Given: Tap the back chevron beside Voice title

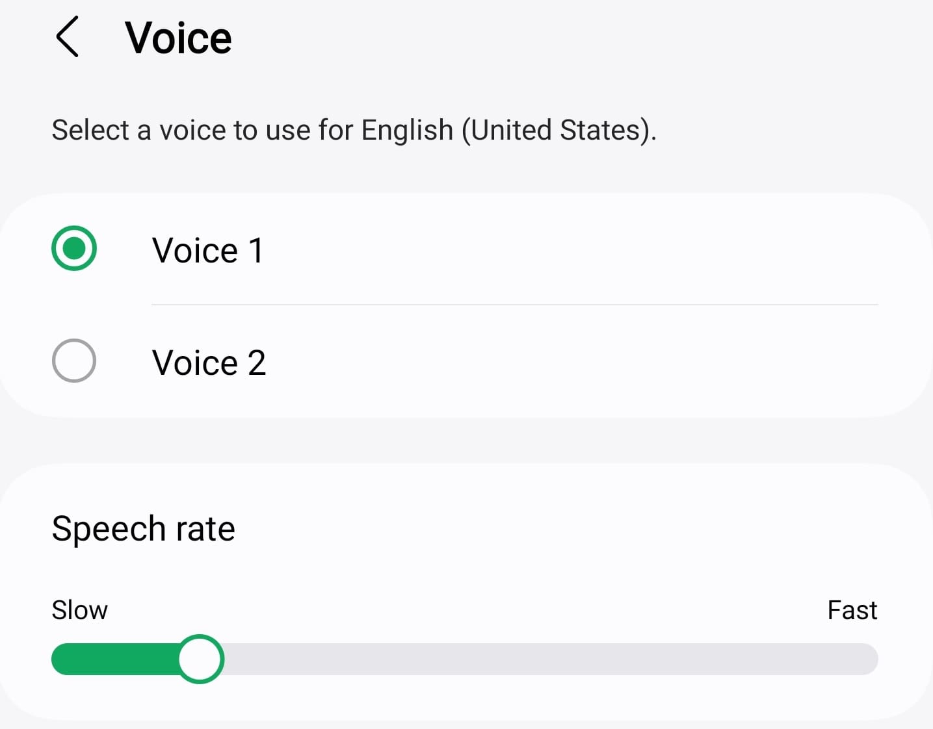Looking at the screenshot, I should coord(68,37).
